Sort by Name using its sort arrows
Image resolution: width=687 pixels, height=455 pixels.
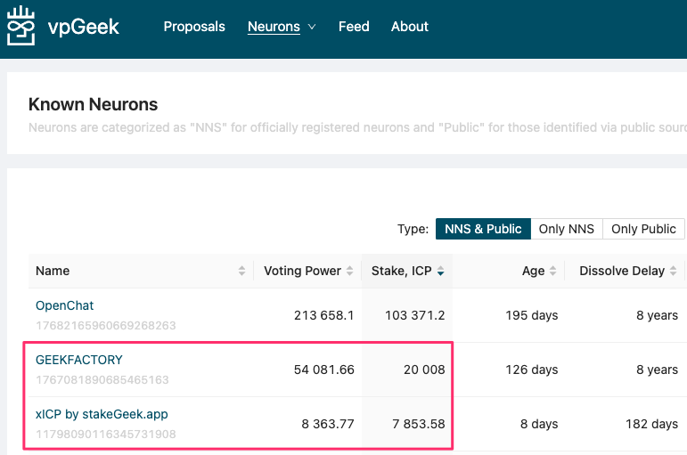[241, 271]
